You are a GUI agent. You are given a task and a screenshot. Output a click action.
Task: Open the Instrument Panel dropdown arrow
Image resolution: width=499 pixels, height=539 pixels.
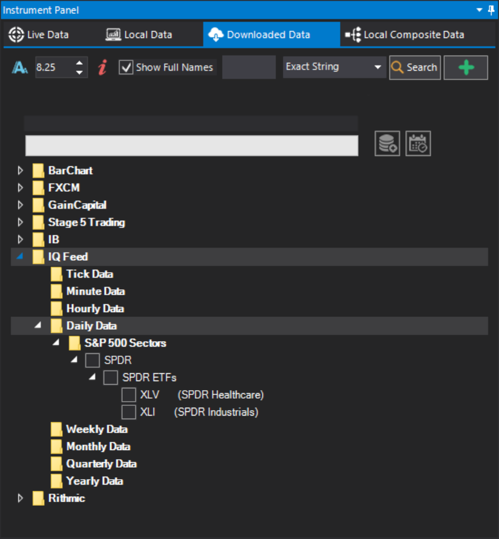(x=480, y=10)
